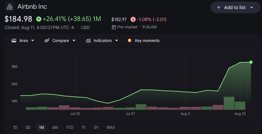The height and width of the screenshot is (134, 262).
Task: Click the Pre-market 9:06 AM text
Action: [137, 27]
